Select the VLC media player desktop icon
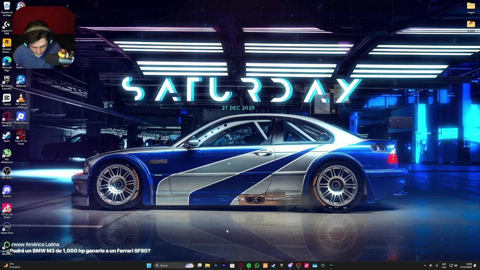The width and height of the screenshot is (480, 270). 21,101
